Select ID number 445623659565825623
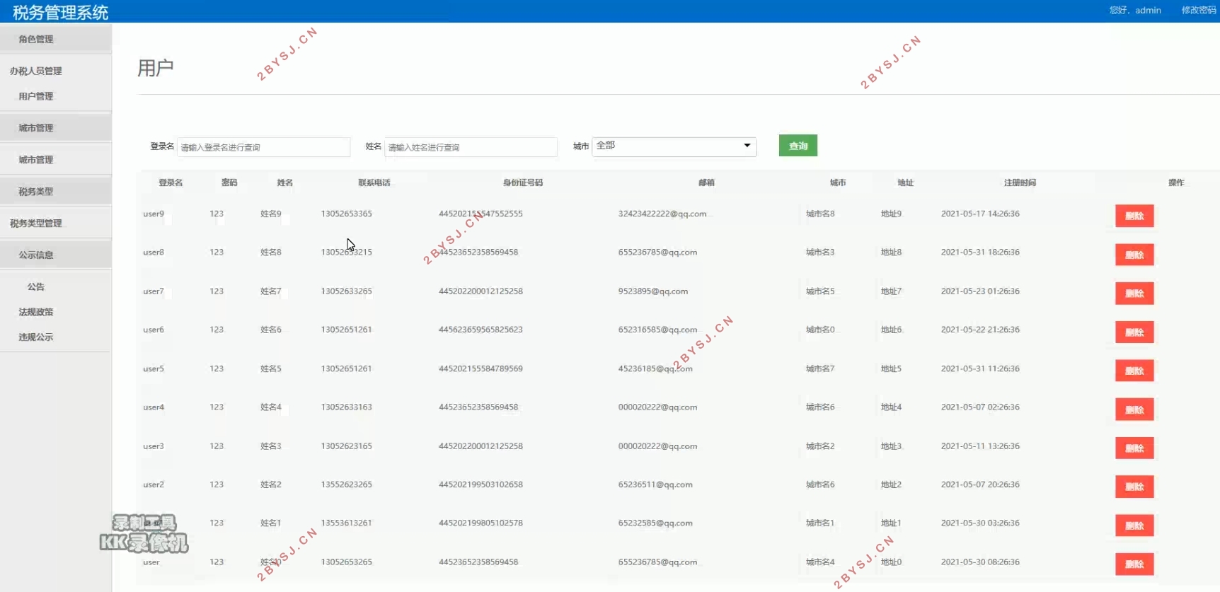 480,330
